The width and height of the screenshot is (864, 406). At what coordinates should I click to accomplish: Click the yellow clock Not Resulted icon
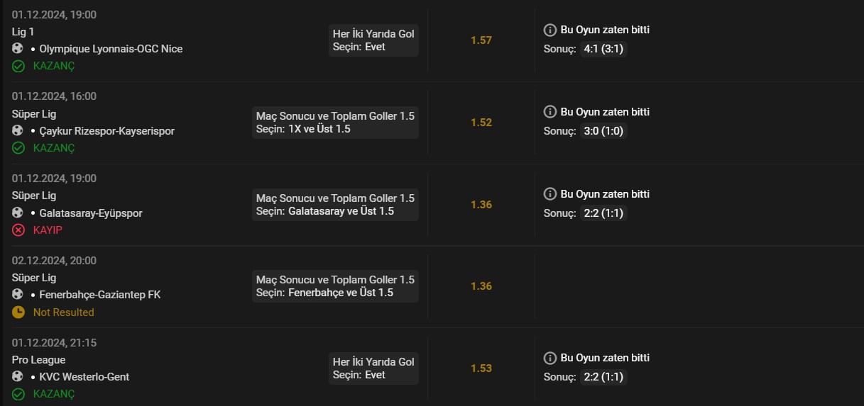(18, 312)
